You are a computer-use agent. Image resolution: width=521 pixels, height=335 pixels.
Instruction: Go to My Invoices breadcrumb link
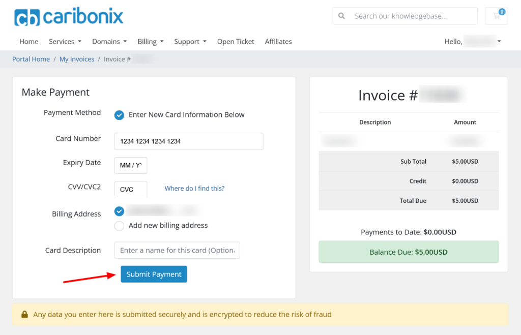point(77,59)
